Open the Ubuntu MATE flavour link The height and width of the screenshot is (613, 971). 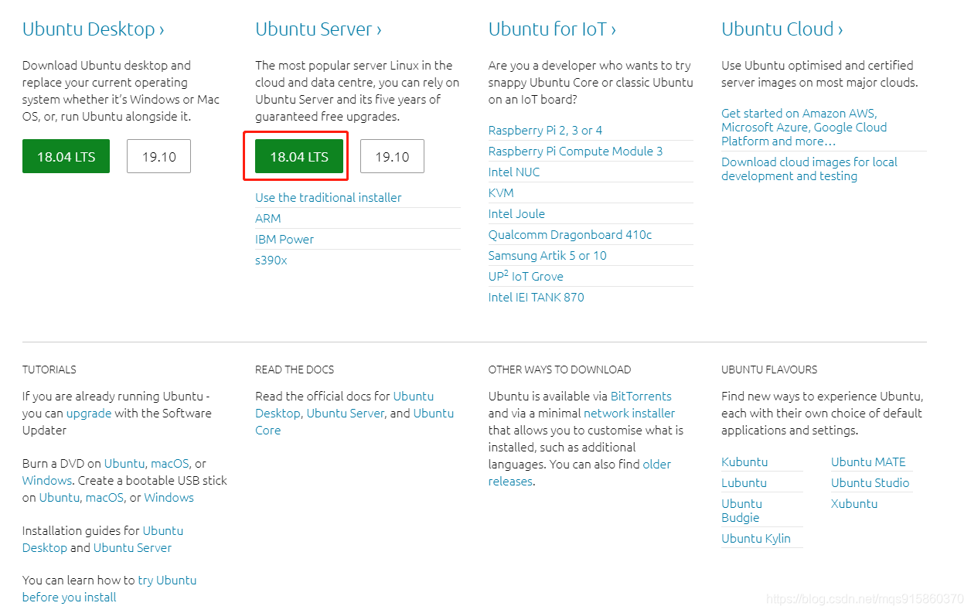[868, 462]
